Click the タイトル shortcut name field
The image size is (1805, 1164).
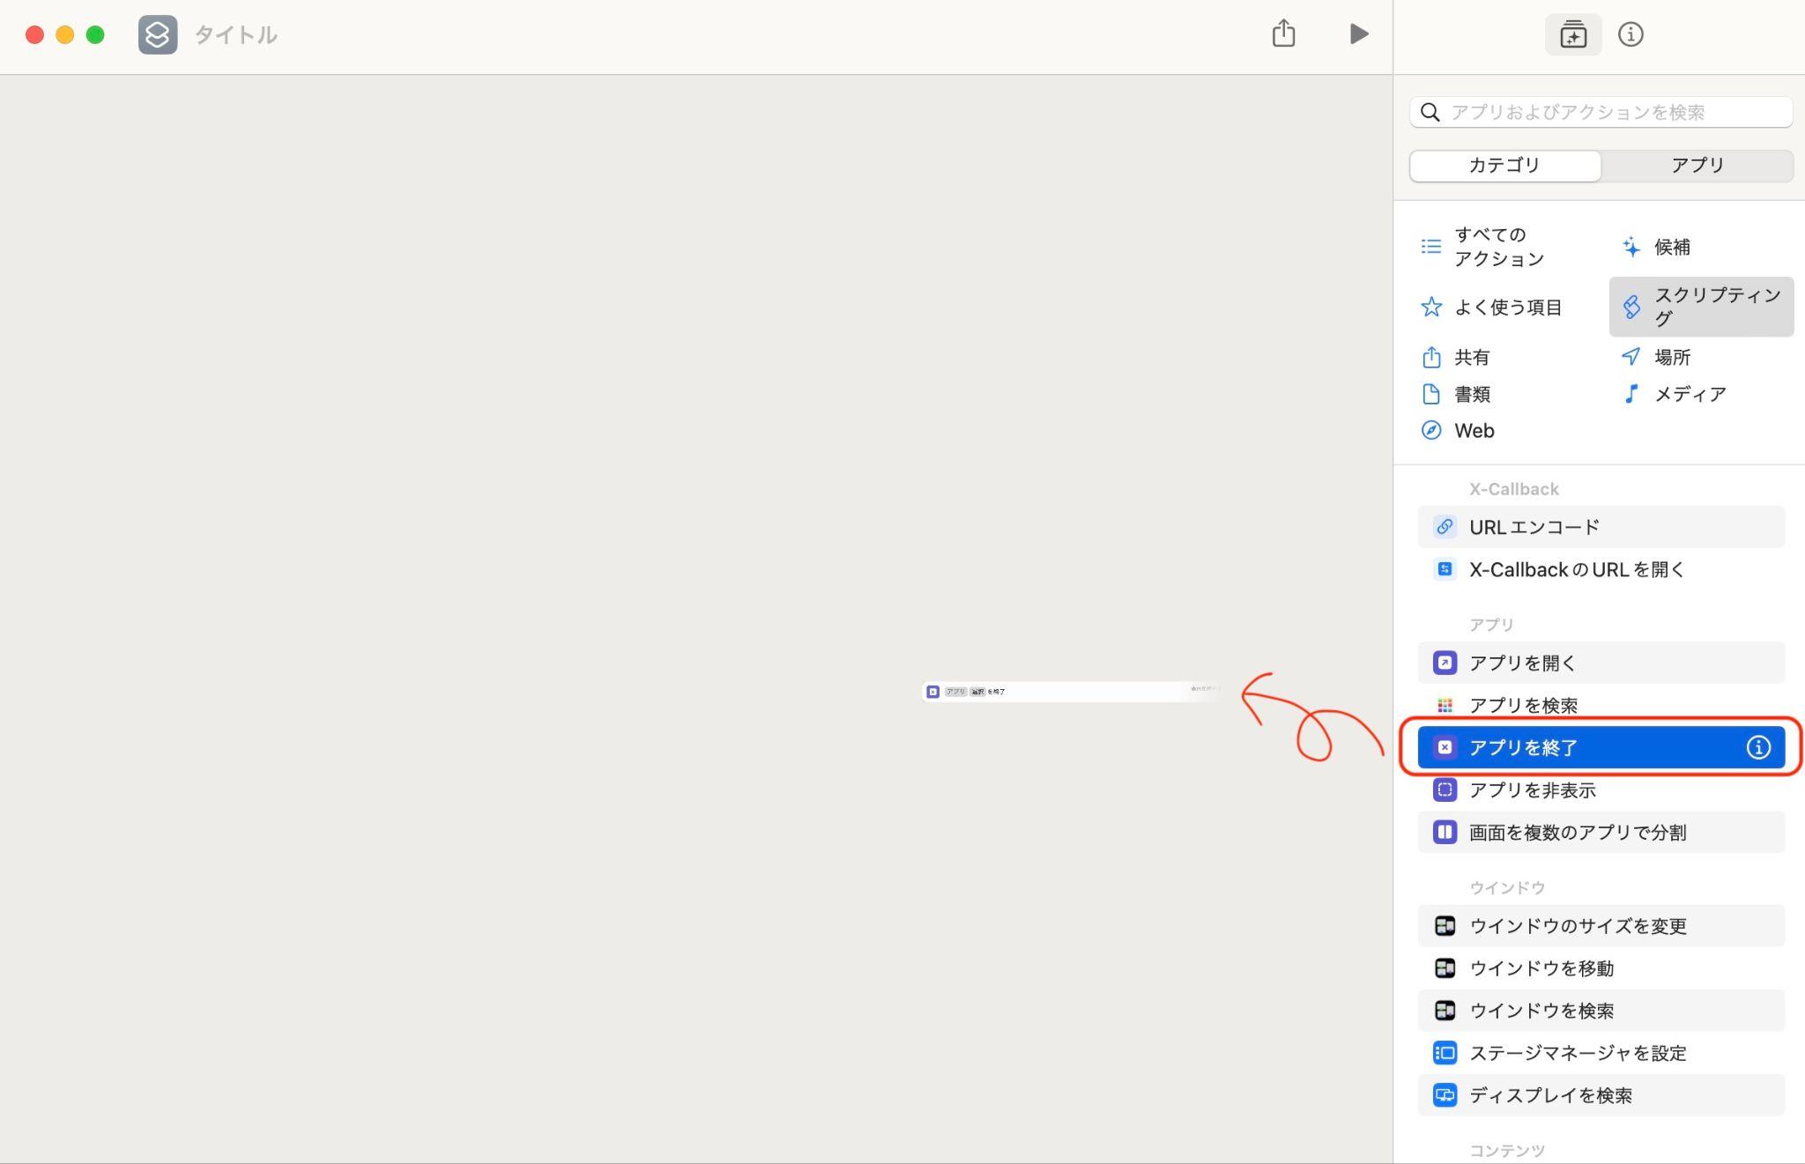[236, 35]
